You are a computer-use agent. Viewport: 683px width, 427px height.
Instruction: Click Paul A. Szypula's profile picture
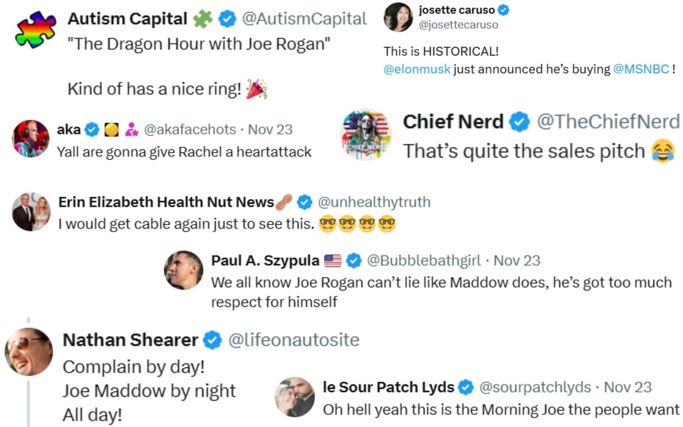(183, 270)
